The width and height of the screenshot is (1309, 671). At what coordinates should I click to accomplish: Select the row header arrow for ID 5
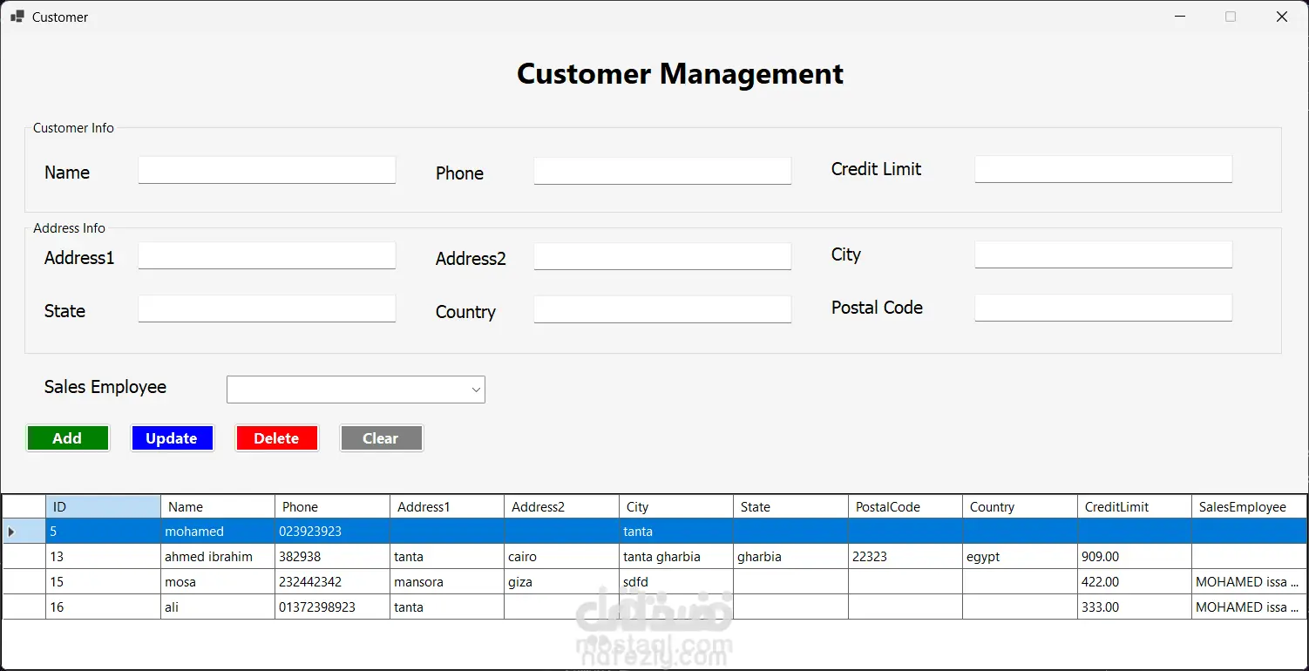[24, 532]
